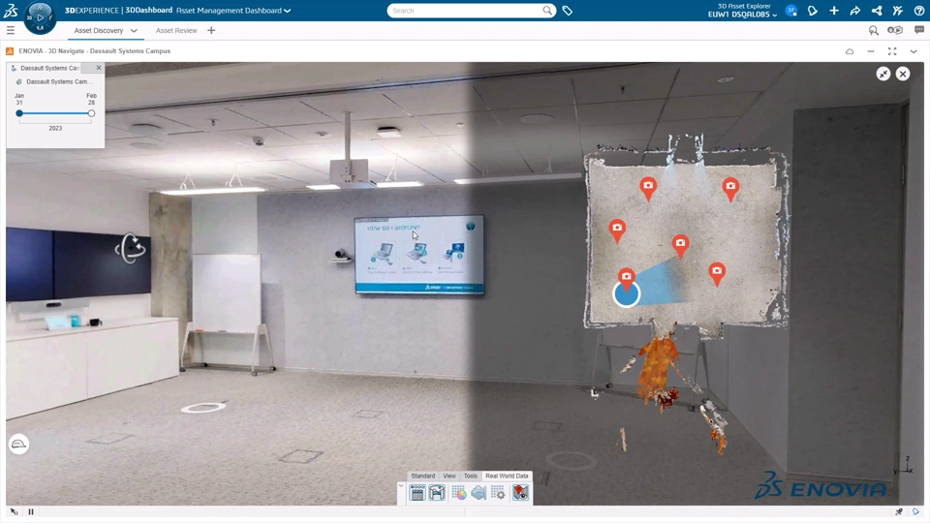Click the tag icon beside the search box
The image size is (930, 523).
coord(567,11)
